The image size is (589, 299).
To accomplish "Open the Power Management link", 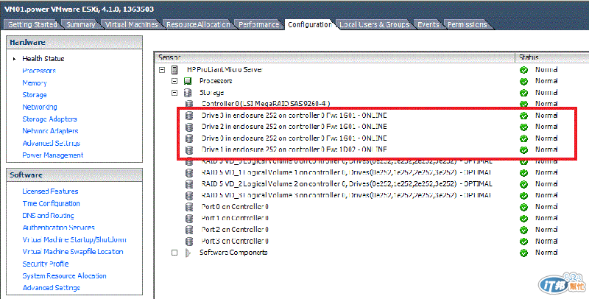I will click(52, 155).
